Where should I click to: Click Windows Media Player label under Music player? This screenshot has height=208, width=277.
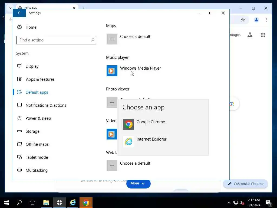point(140,68)
